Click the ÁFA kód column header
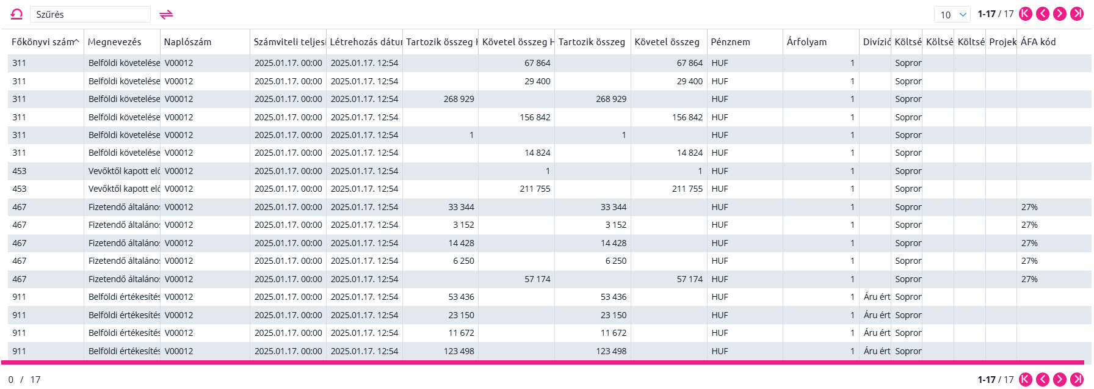This screenshot has height=389, width=1094. (1054, 42)
